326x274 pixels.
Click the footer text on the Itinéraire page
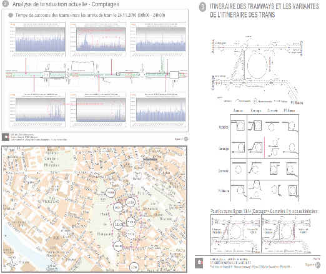pos(250,263)
